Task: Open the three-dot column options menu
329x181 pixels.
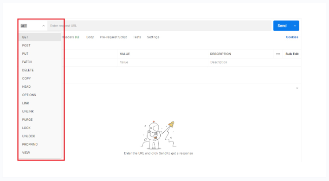Action: pyautogui.click(x=278, y=54)
